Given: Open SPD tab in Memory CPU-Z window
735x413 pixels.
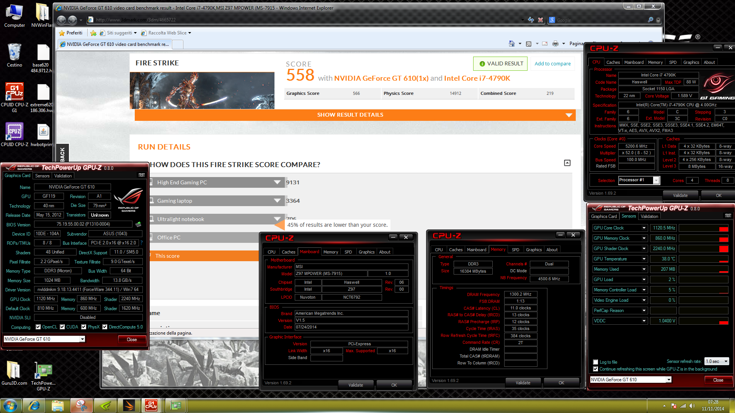Looking at the screenshot, I should coord(515,250).
